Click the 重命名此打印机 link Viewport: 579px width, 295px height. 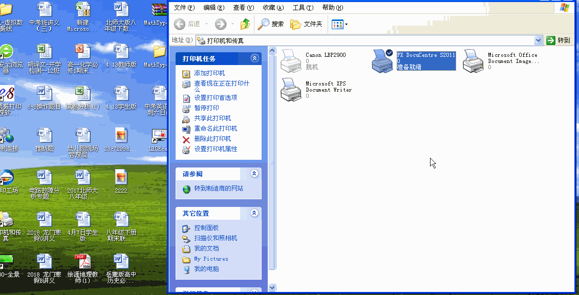coord(216,129)
